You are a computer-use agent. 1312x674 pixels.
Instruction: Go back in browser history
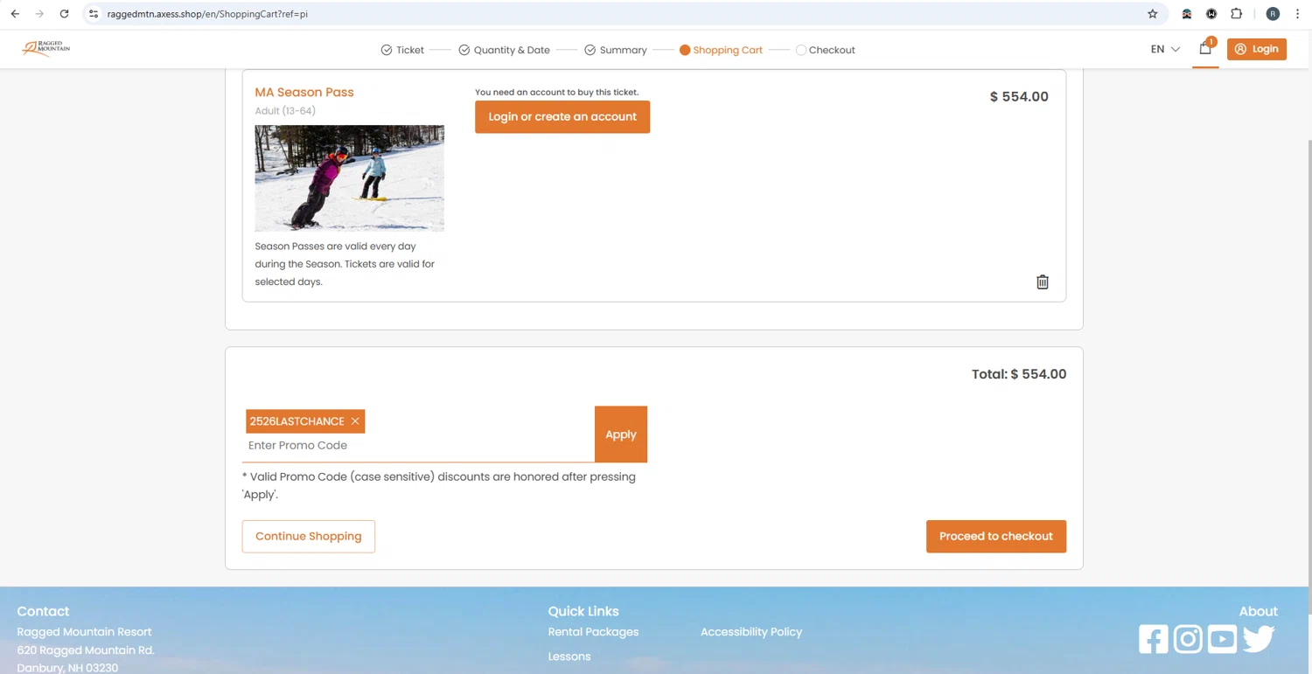[15, 14]
